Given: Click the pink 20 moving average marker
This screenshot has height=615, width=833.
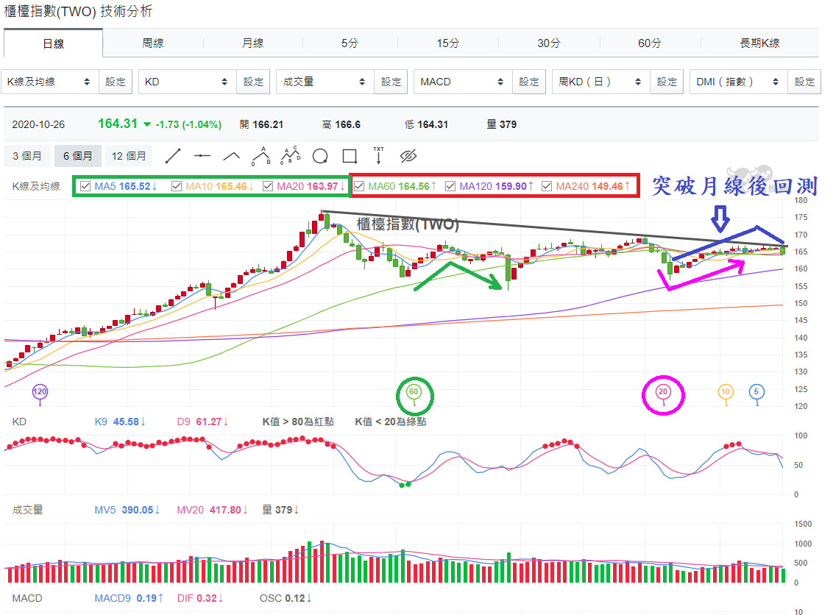Looking at the screenshot, I should [x=662, y=392].
